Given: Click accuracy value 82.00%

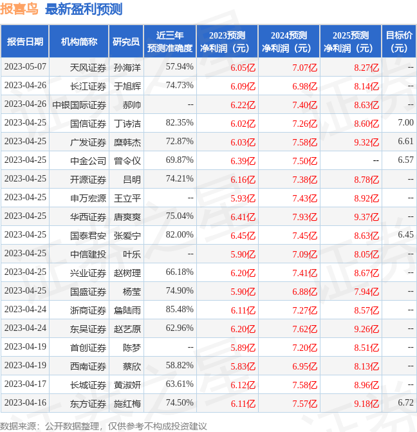Looking at the screenshot, I should point(180,235).
